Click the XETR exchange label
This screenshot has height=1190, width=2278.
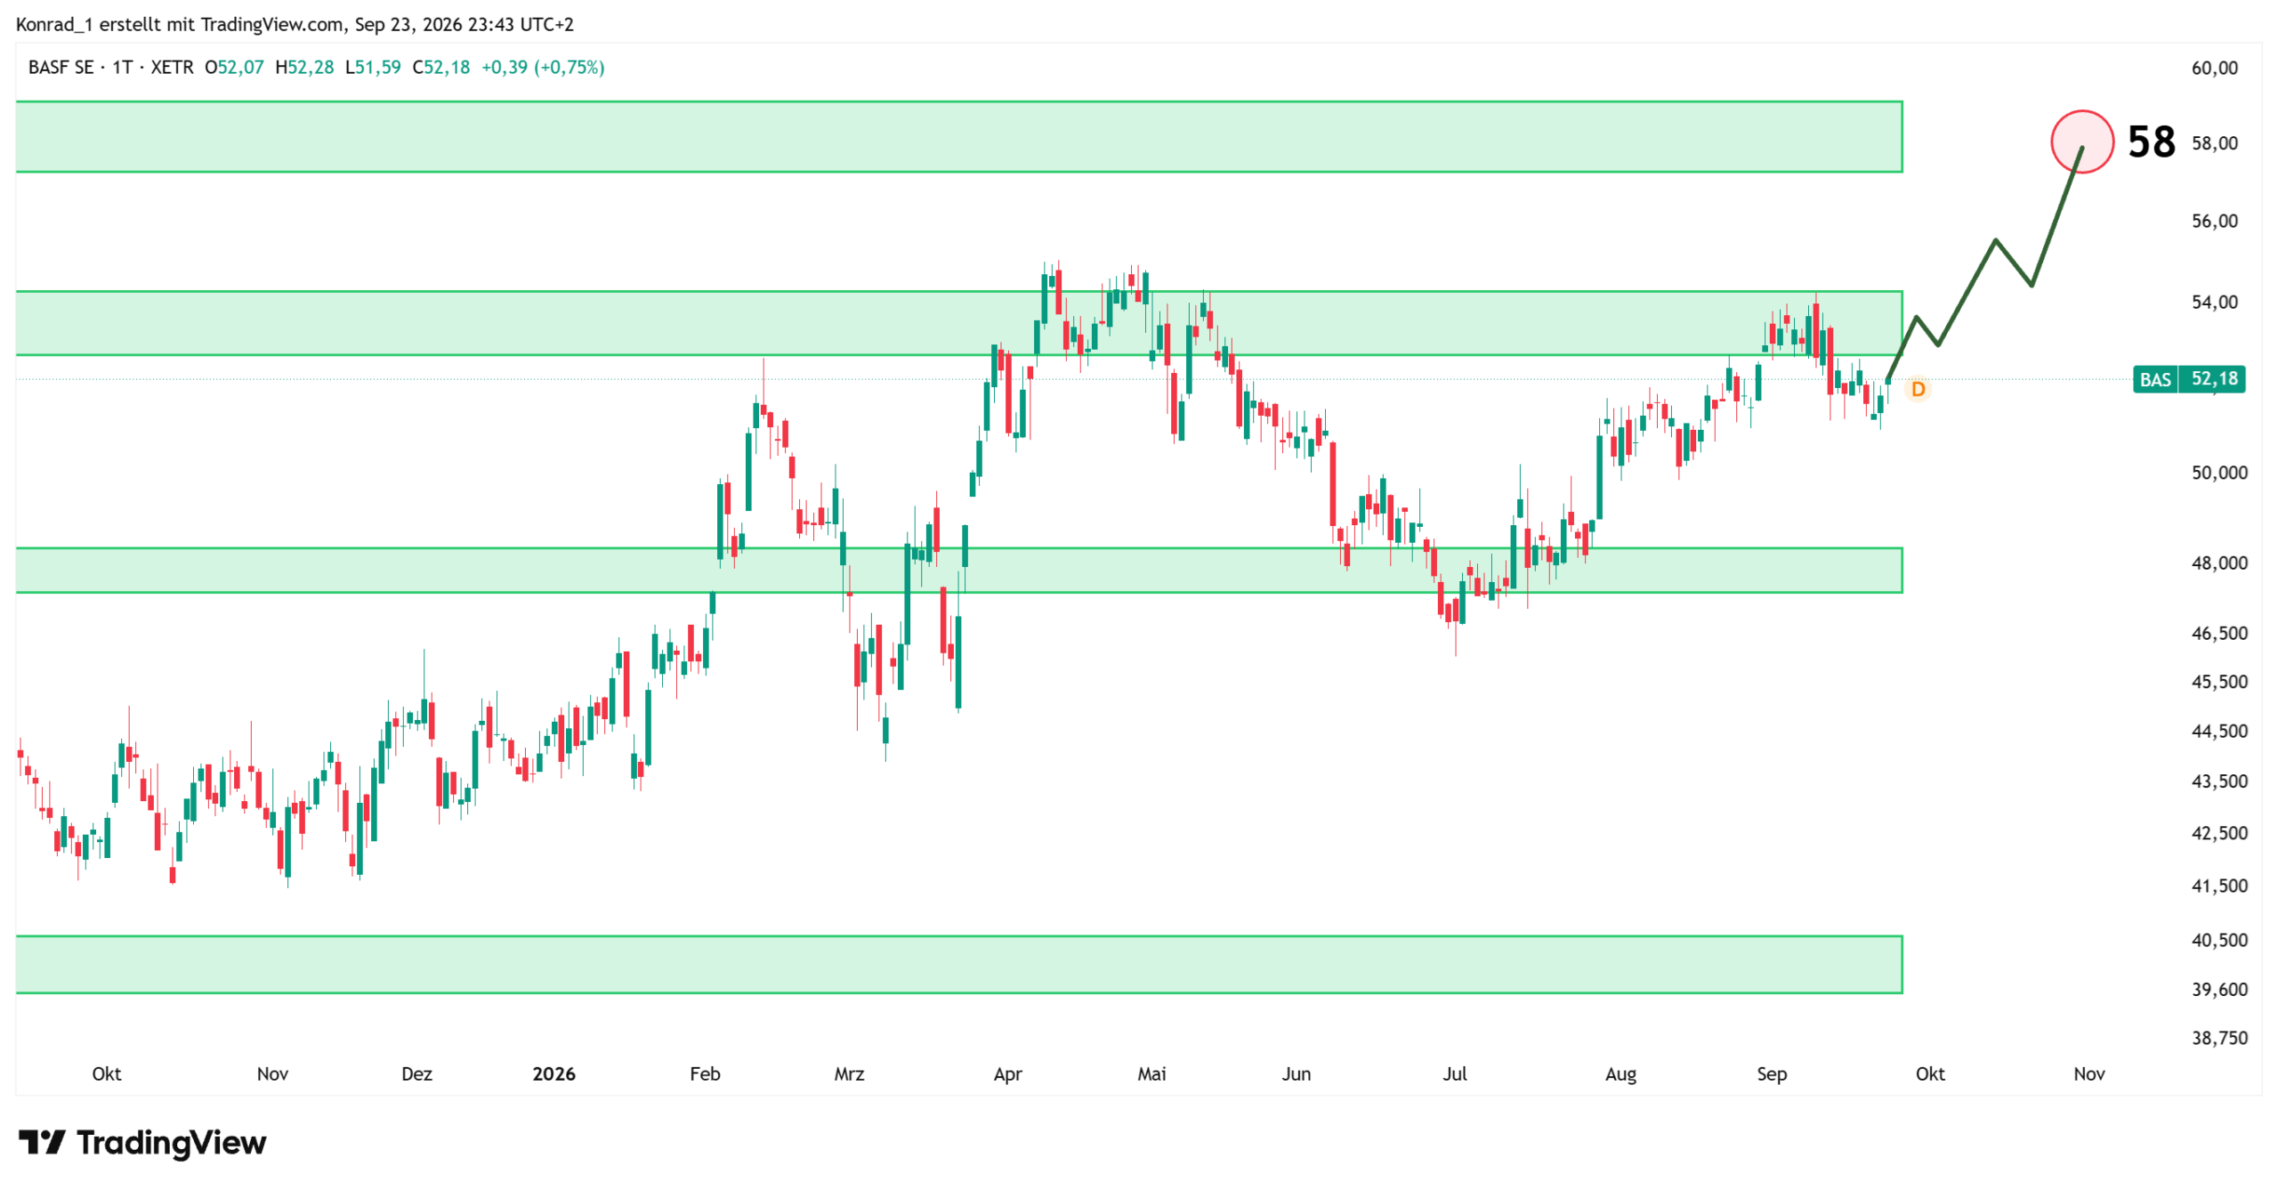pyautogui.click(x=172, y=68)
